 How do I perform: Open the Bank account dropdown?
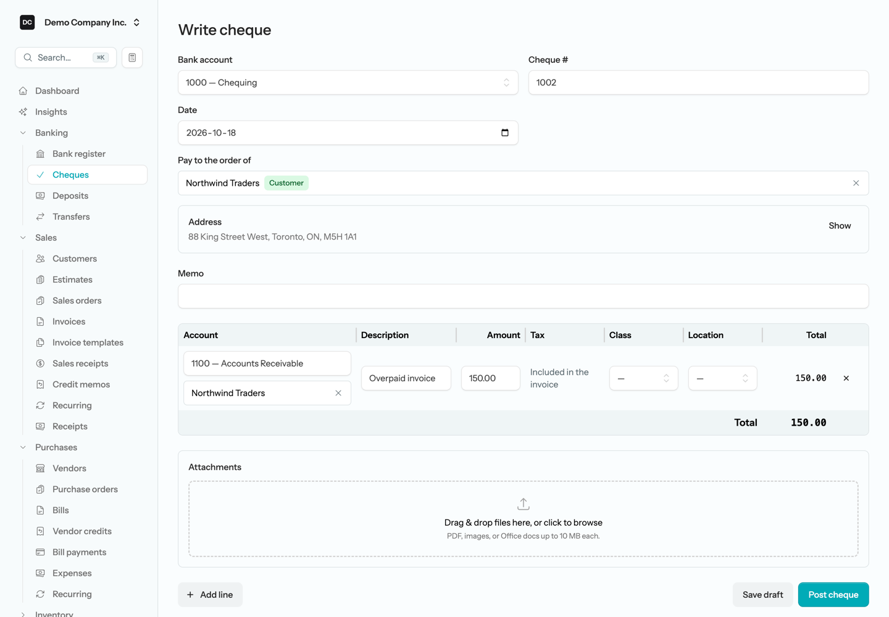(348, 83)
